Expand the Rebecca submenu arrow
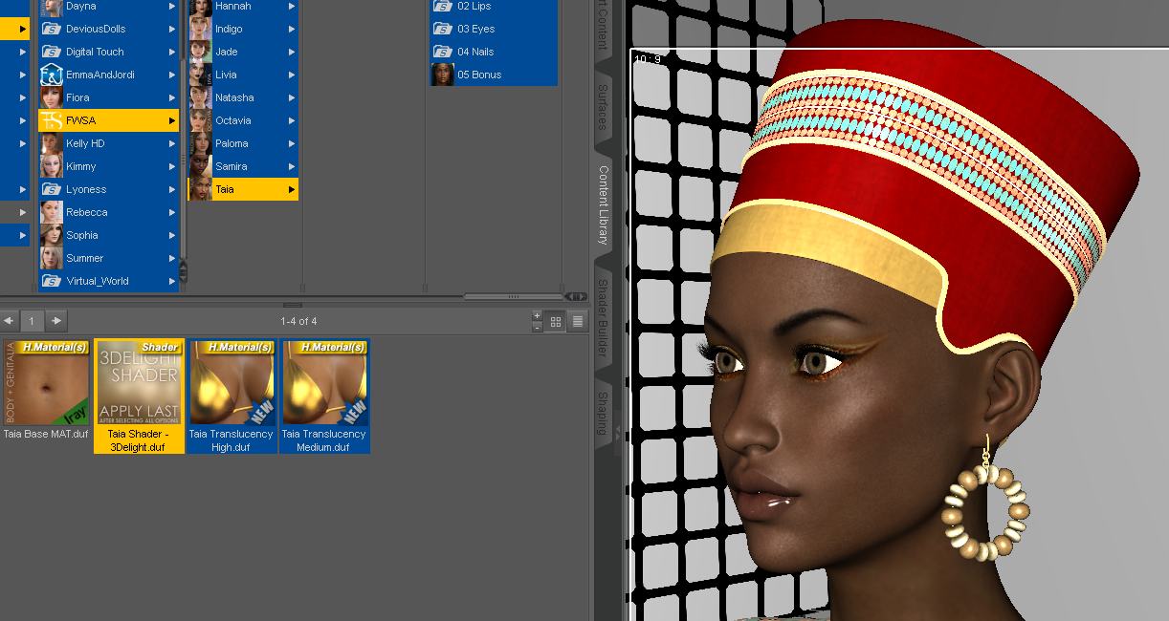 pos(172,212)
